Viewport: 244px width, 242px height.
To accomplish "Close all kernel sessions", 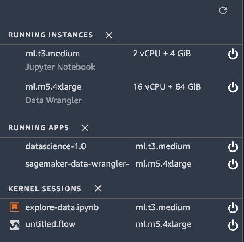I will (x=98, y=188).
